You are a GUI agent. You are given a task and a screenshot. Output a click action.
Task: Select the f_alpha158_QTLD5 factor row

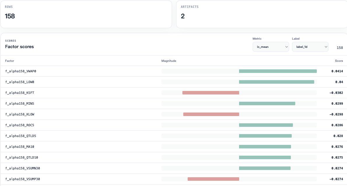click(174, 136)
